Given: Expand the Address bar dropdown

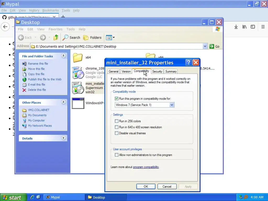Looking at the screenshot, I should tap(205, 46).
